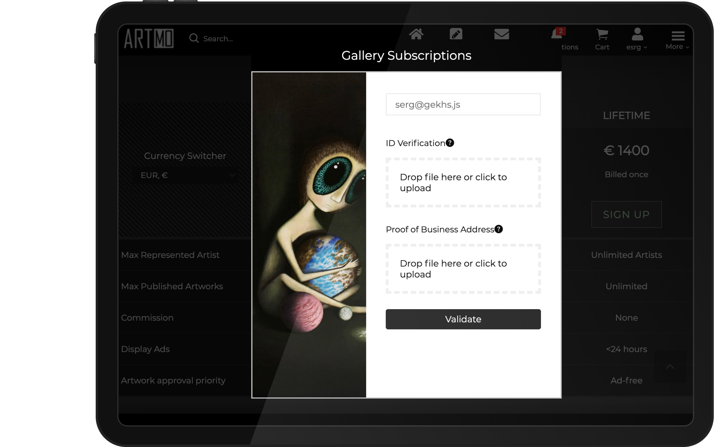The image size is (714, 447).
Task: Click the search magnifier icon
Action: tap(194, 38)
